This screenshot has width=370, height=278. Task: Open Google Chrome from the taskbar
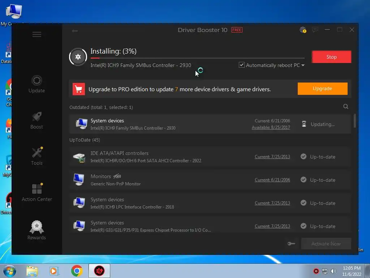pyautogui.click(x=77, y=271)
